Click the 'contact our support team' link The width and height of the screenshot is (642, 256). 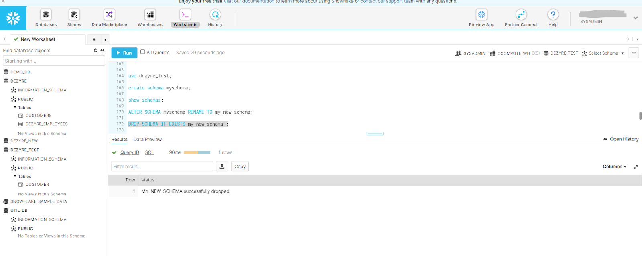388,2
